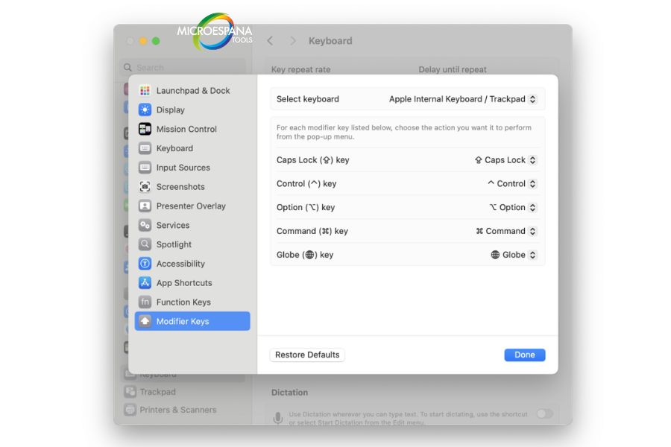Image resolution: width=671 pixels, height=447 pixels.
Task: Click inside the Search field
Action: [x=183, y=67]
